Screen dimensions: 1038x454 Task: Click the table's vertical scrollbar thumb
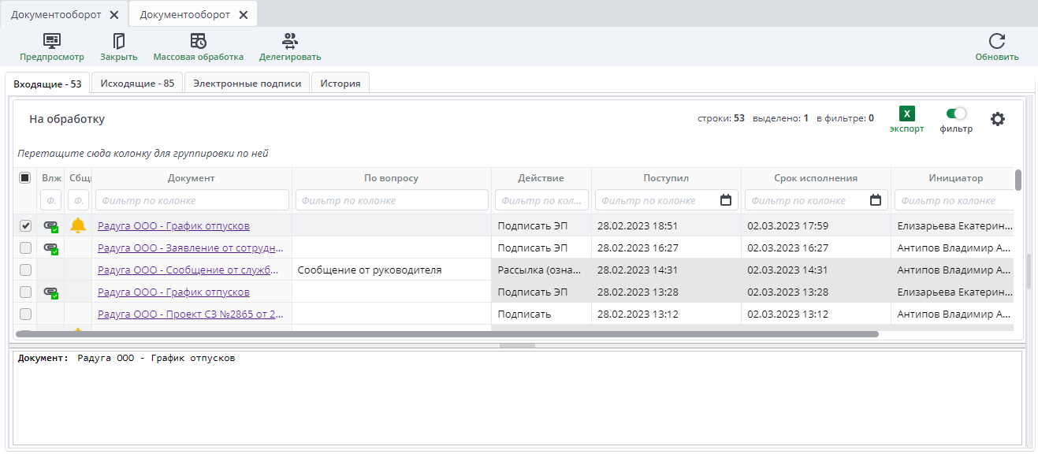(x=1018, y=180)
